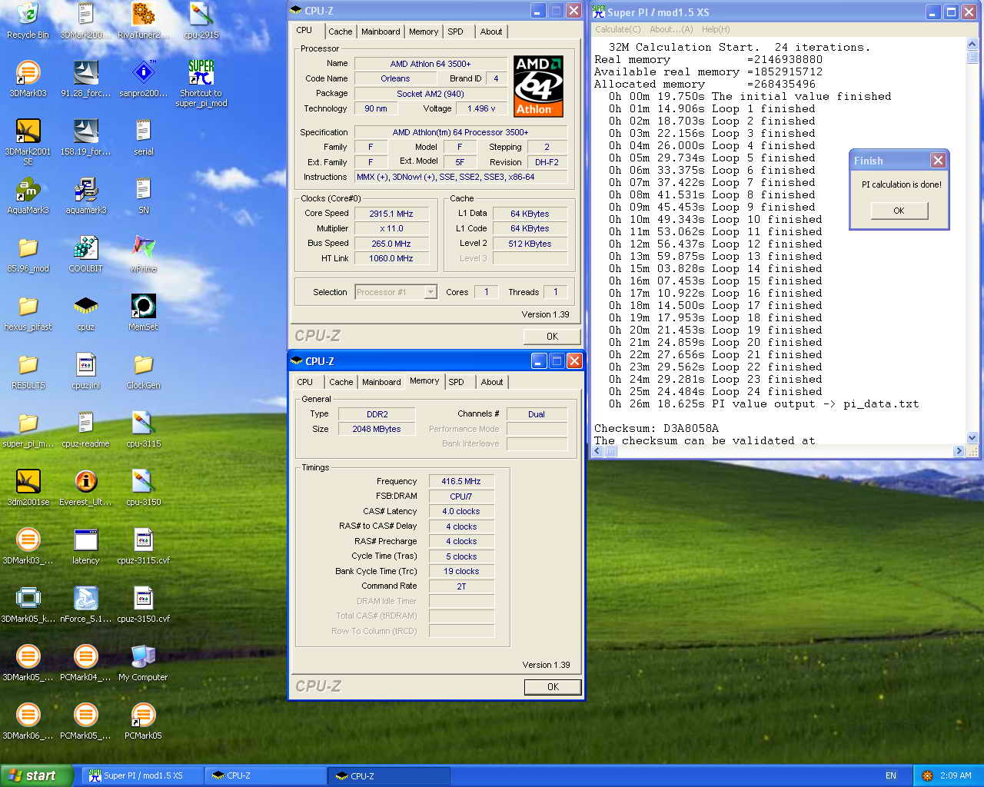Image resolution: width=984 pixels, height=787 pixels.
Task: Click the Checksum D3A8058A line
Action: point(657,428)
